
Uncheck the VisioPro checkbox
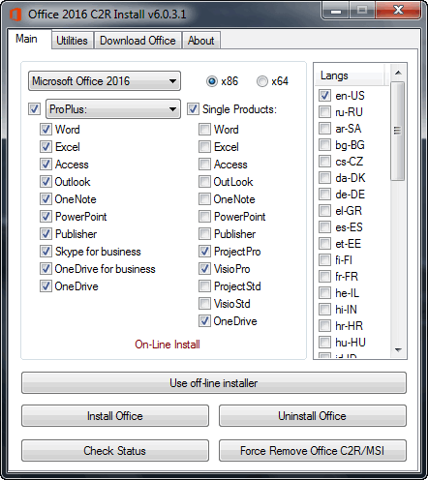coord(204,269)
